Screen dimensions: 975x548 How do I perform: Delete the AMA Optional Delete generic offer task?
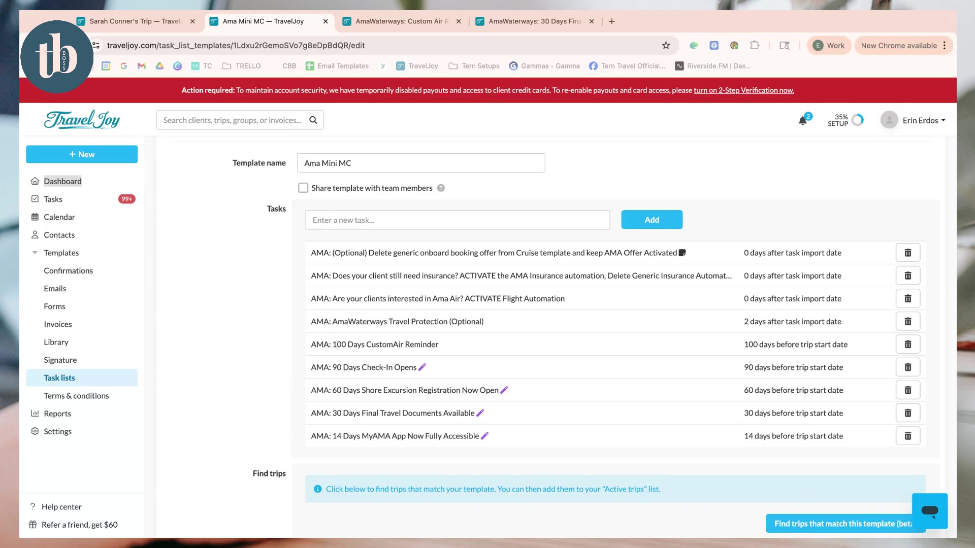908,253
